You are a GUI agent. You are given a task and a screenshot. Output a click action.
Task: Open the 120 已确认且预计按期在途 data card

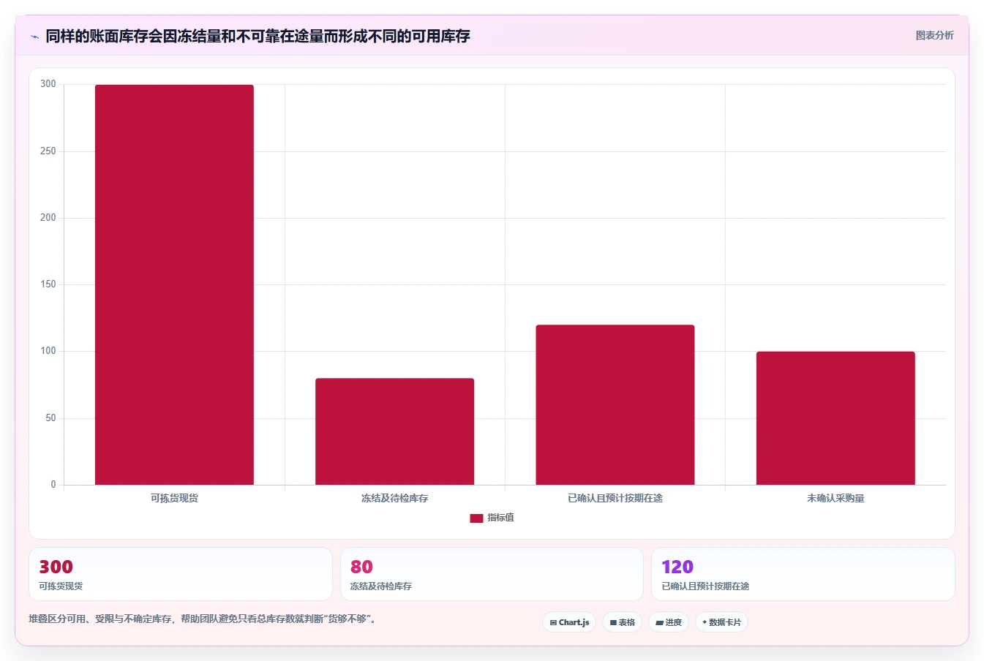(803, 574)
